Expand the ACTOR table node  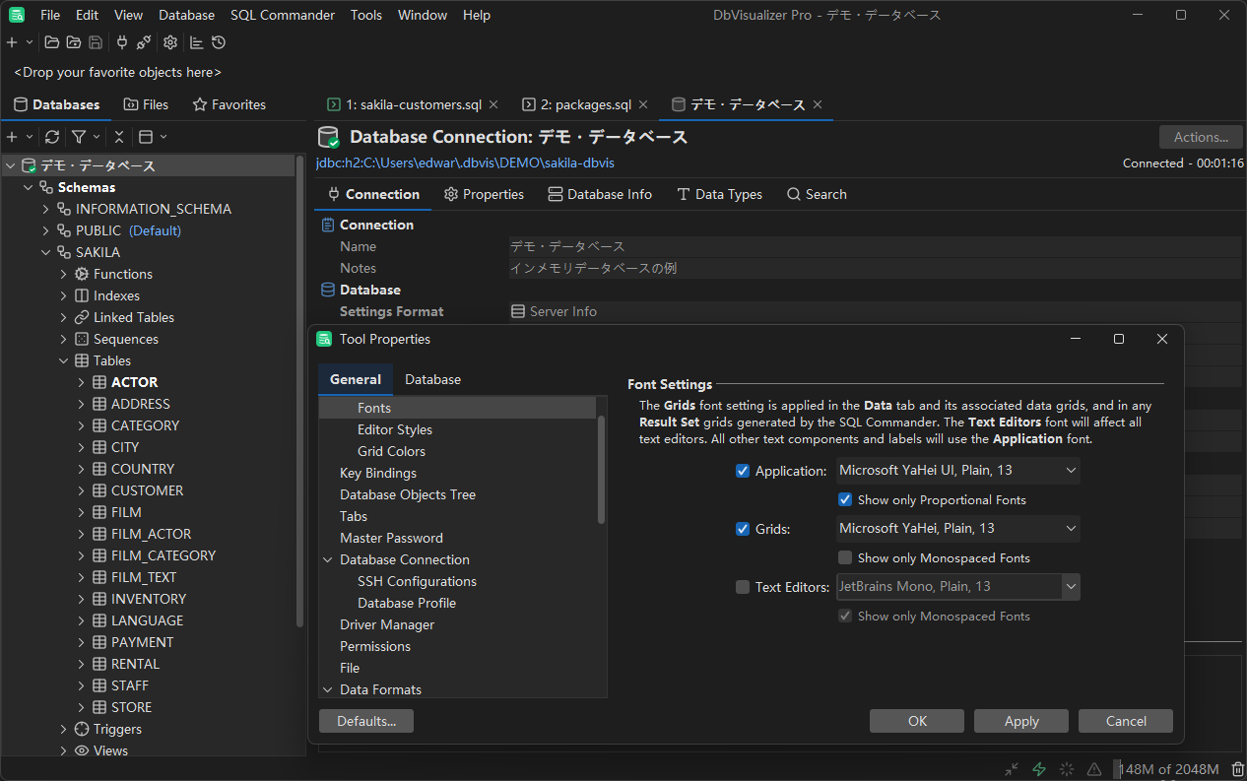coord(82,382)
